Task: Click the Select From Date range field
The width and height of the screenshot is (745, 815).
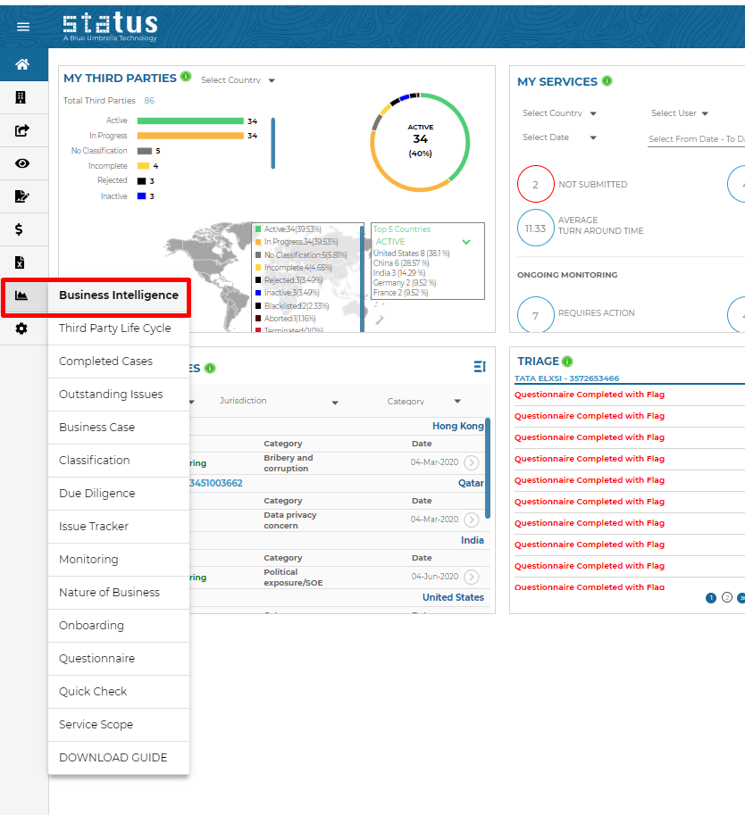Action: point(695,139)
